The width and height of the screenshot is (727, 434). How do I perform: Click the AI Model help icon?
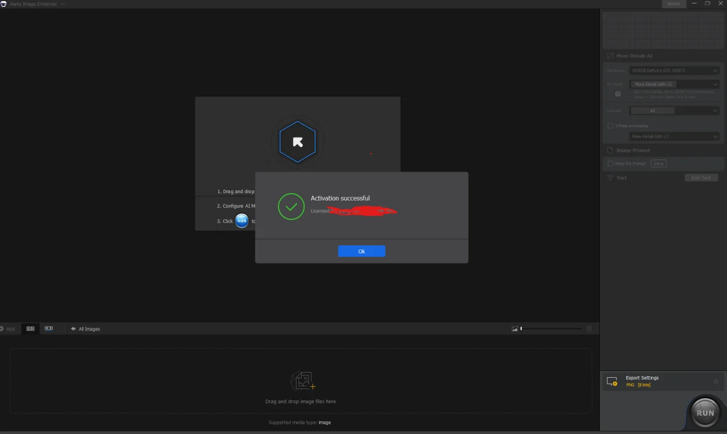coord(618,94)
